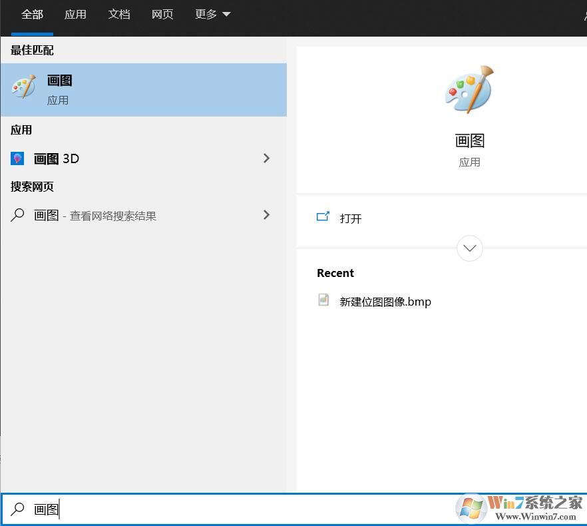Screen dimensions: 587x526
Task: Switch to the 文档 tab
Action: tap(119, 13)
